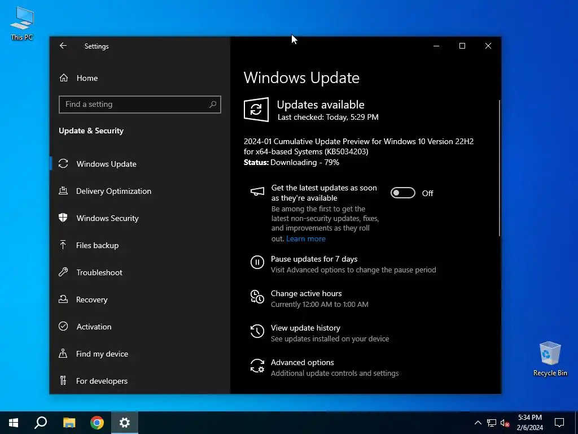Click the Find my device icon

(63, 354)
